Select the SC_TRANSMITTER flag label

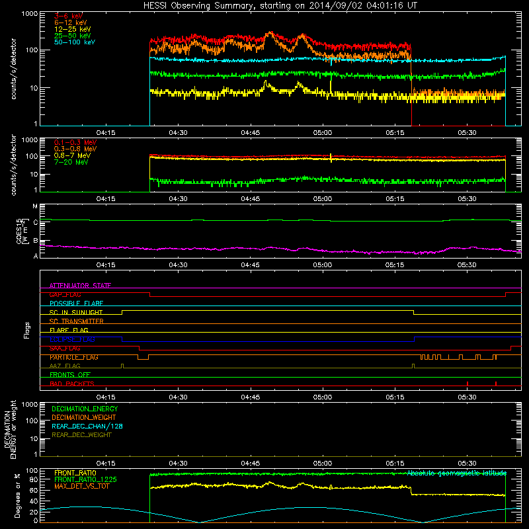77,321
